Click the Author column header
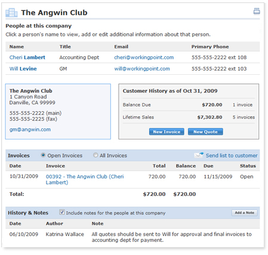The height and width of the screenshot is (255, 268). (x=54, y=224)
